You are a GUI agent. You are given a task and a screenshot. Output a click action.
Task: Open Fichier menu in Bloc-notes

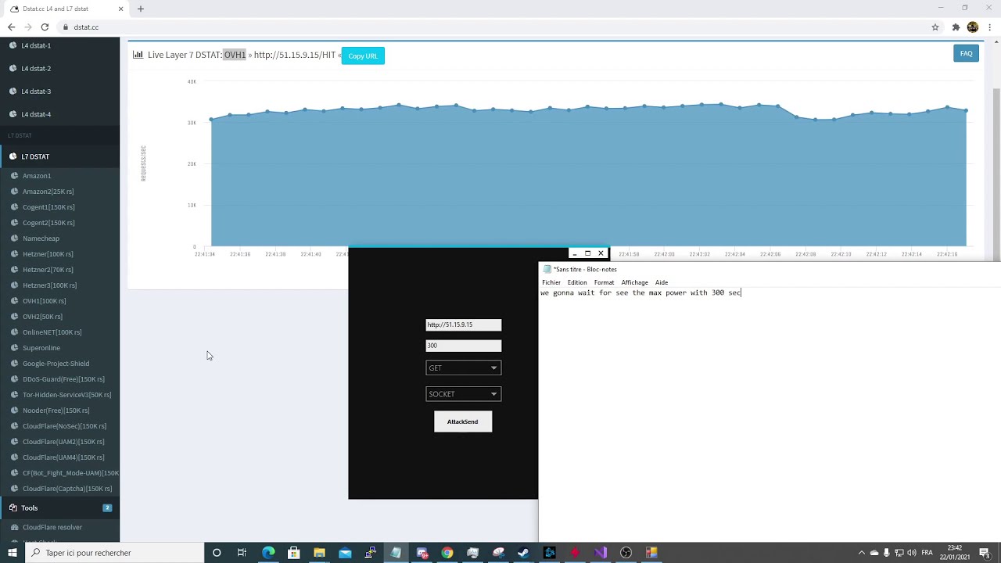coord(551,282)
